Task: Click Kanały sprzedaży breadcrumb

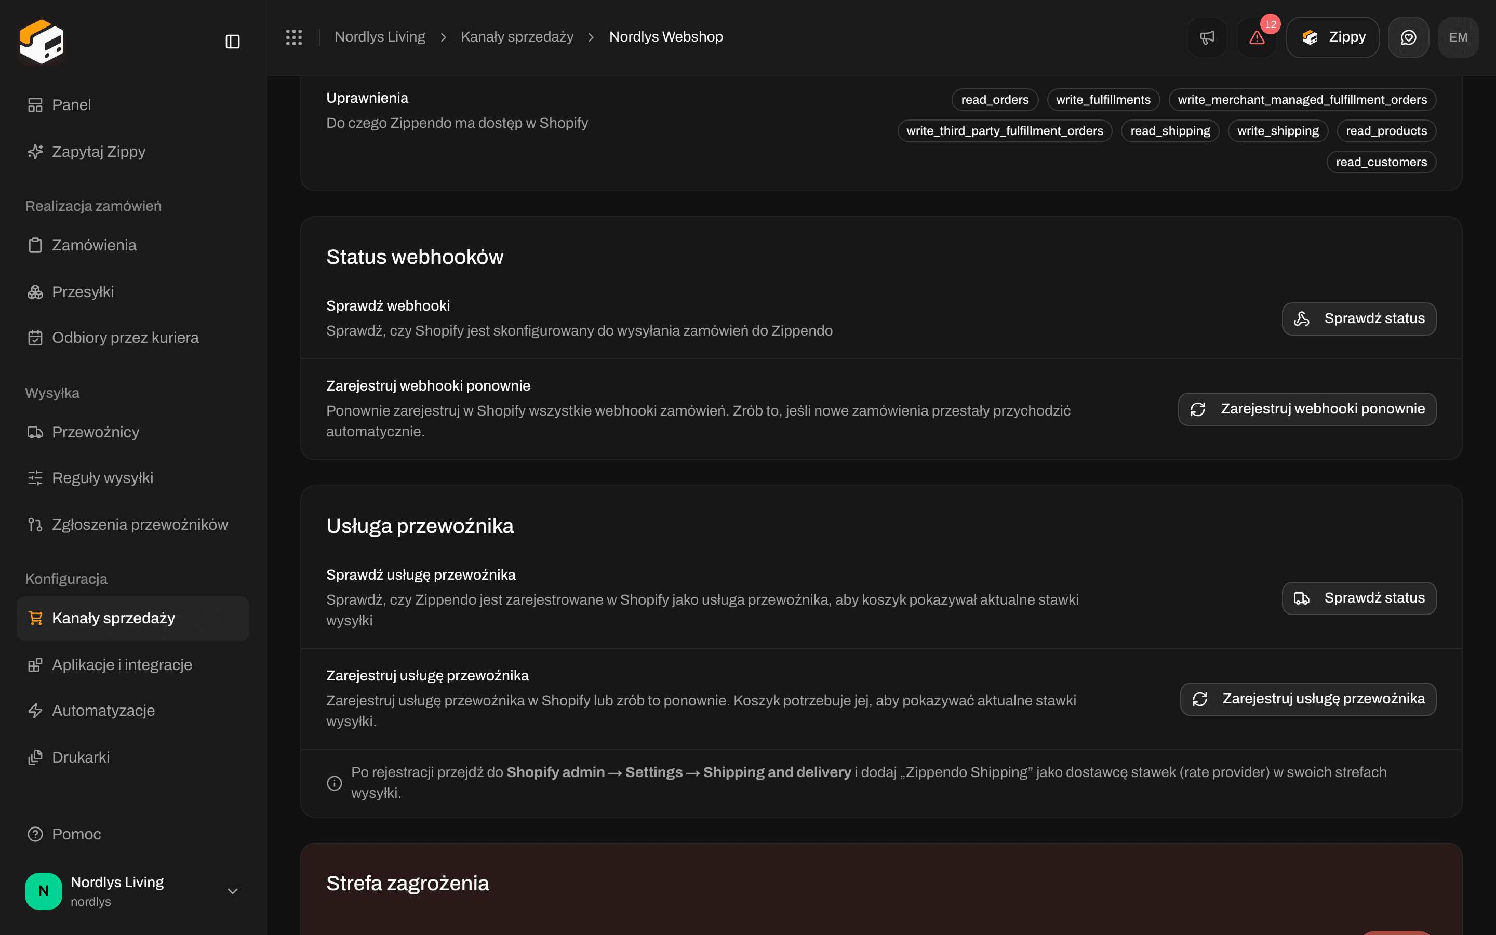Action: 517,37
